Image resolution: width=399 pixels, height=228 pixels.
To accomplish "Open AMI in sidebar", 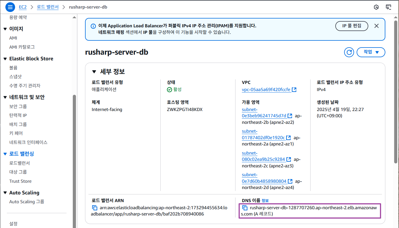I will tap(13, 38).
